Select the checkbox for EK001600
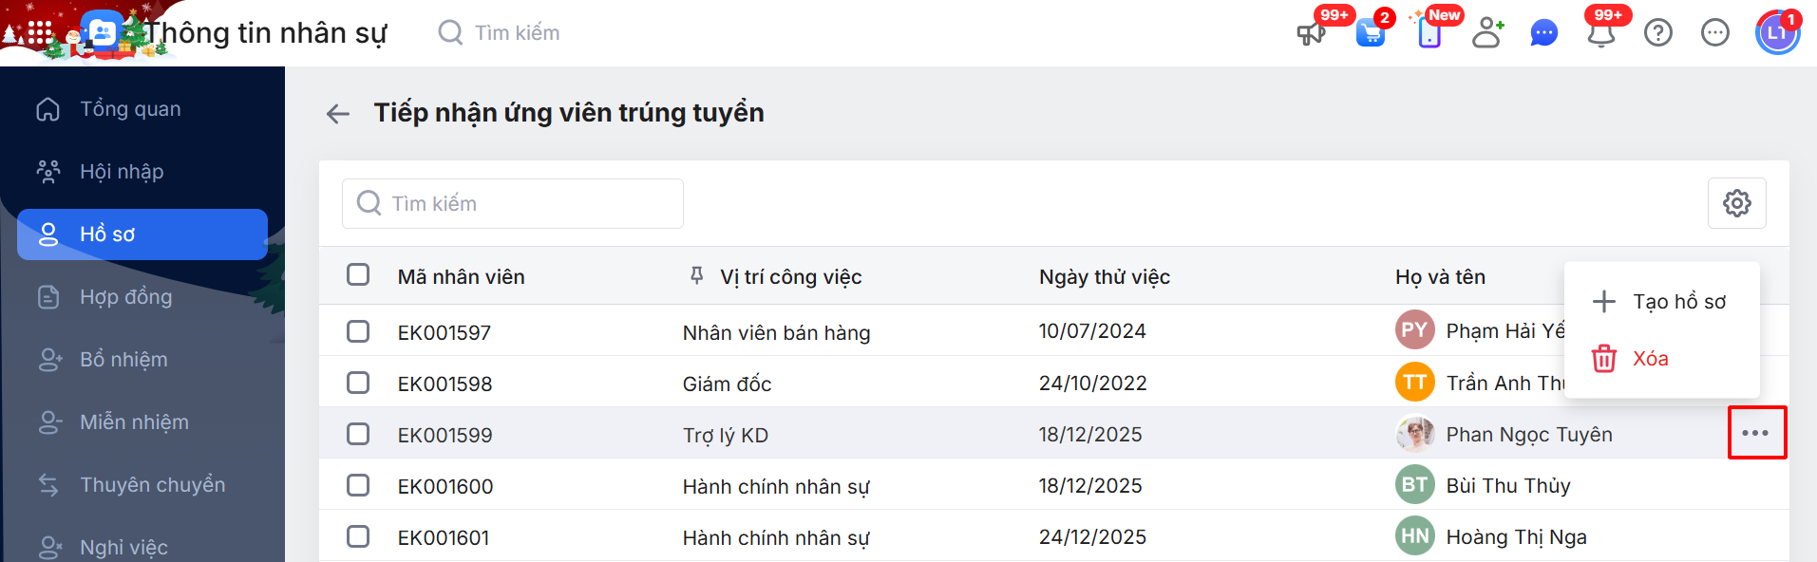The image size is (1817, 562). 358,485
